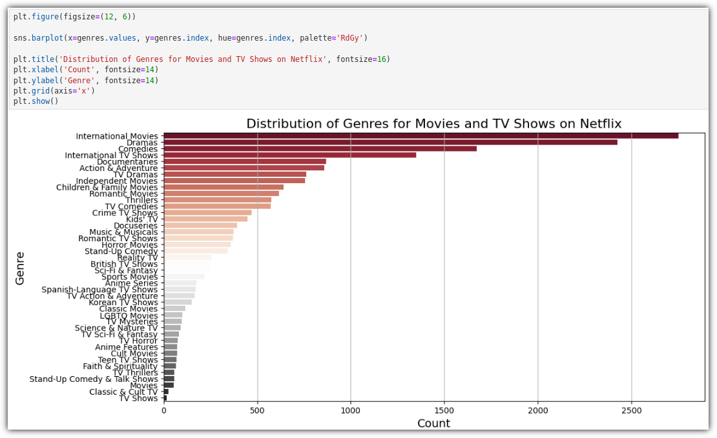Click the Stand-Up Comedy label

click(121, 251)
